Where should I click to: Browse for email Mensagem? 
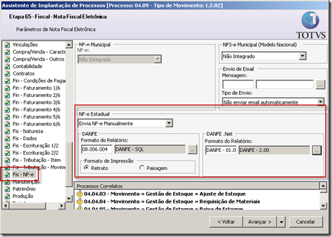(321, 85)
